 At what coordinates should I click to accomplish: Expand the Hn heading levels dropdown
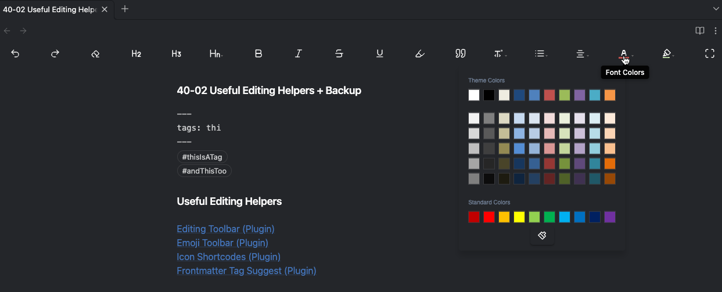coord(216,53)
